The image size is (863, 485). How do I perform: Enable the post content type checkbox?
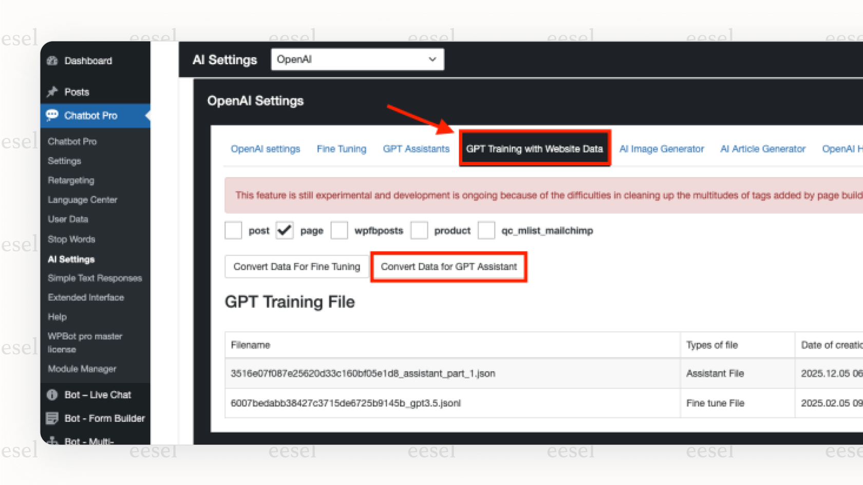coord(233,230)
